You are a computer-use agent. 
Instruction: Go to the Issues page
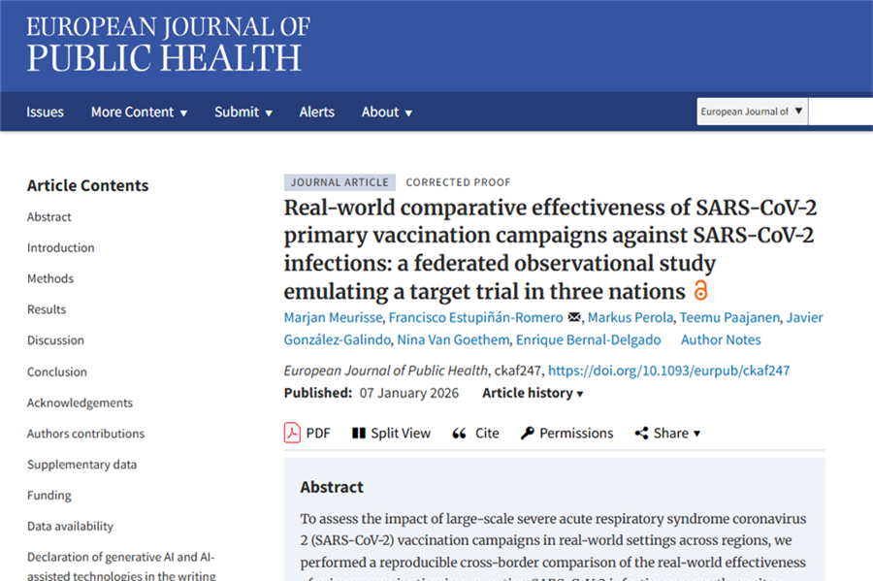(45, 112)
